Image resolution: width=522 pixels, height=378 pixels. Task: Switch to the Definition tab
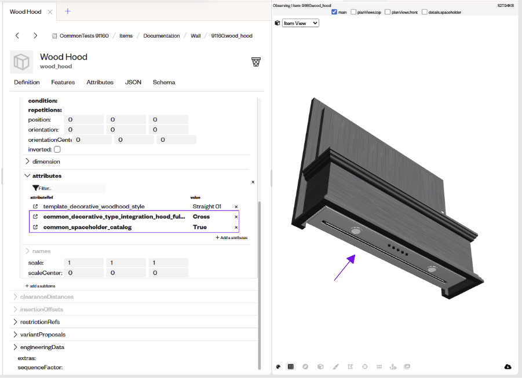point(27,82)
